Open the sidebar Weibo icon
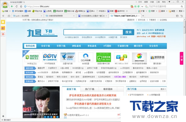This screenshot has width=186, height=122. click(3, 28)
